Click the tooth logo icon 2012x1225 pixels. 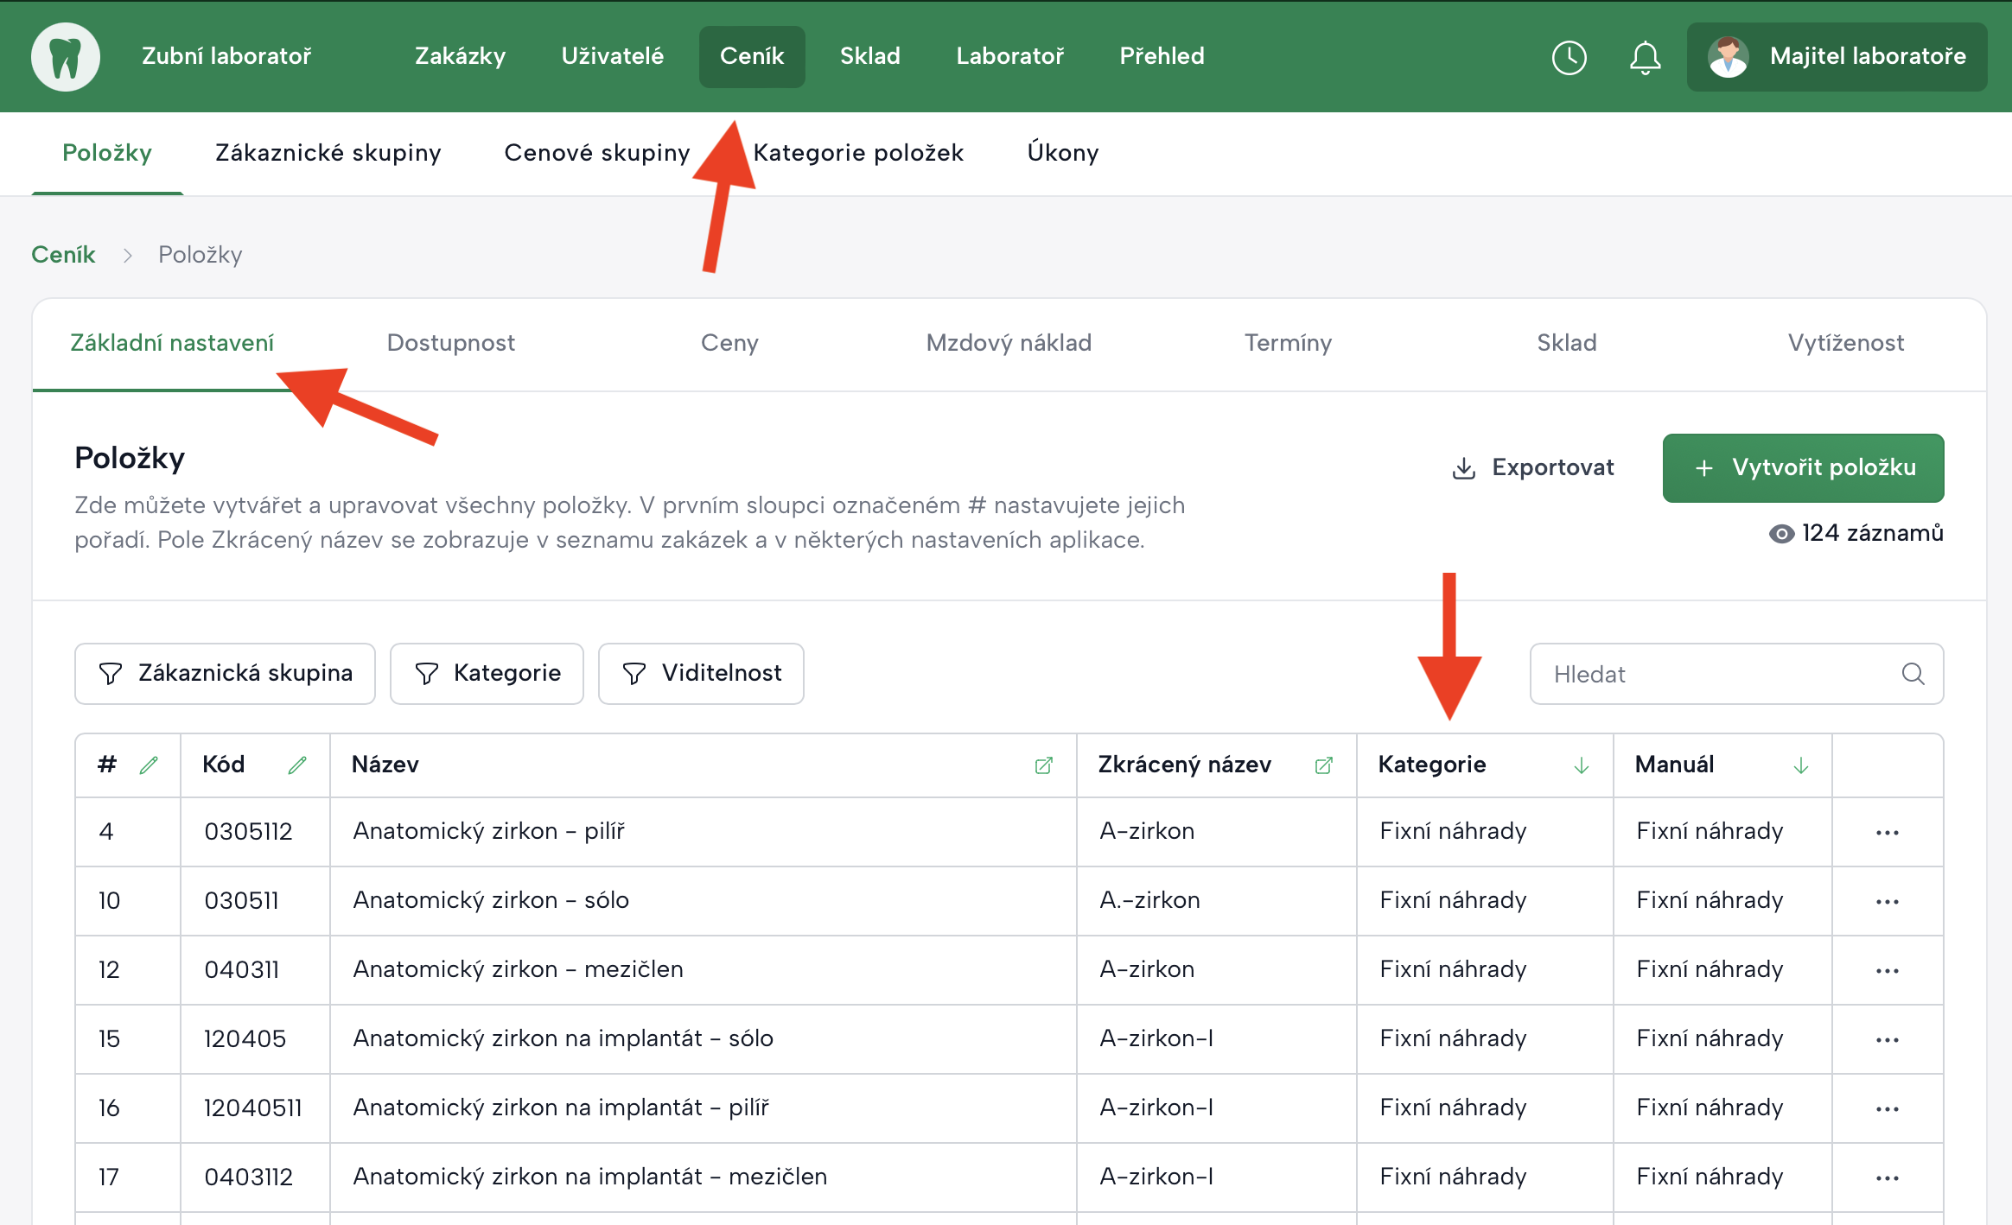coord(66,57)
